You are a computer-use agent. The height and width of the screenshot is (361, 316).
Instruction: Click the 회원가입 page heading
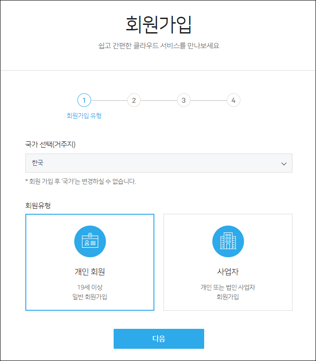point(158,24)
